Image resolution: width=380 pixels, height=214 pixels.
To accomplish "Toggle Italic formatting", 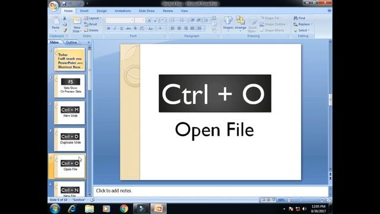I will [x=115, y=29].
